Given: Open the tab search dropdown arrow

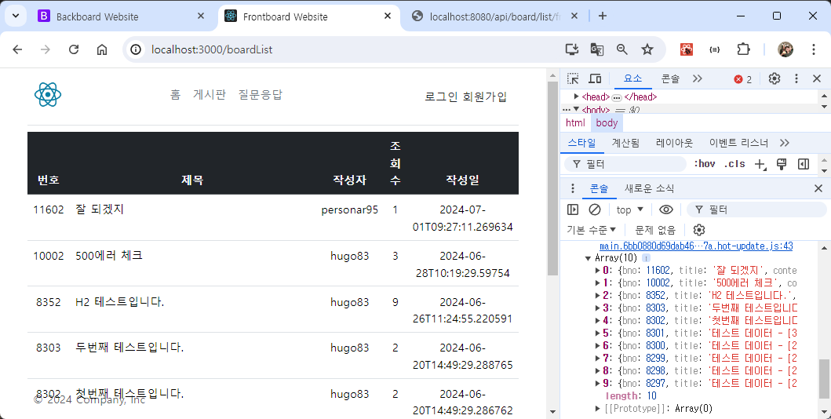Looking at the screenshot, I should click(x=16, y=16).
